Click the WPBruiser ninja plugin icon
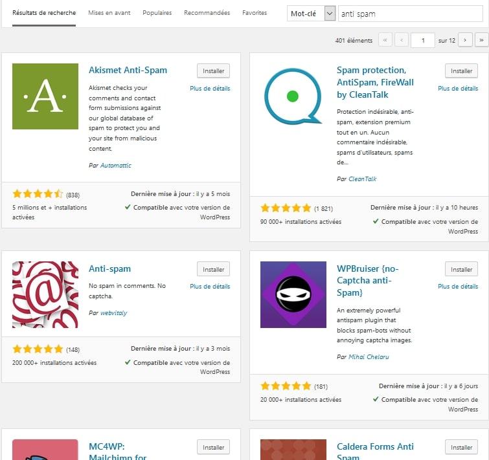Screen dimensions: 489x460 (293, 294)
